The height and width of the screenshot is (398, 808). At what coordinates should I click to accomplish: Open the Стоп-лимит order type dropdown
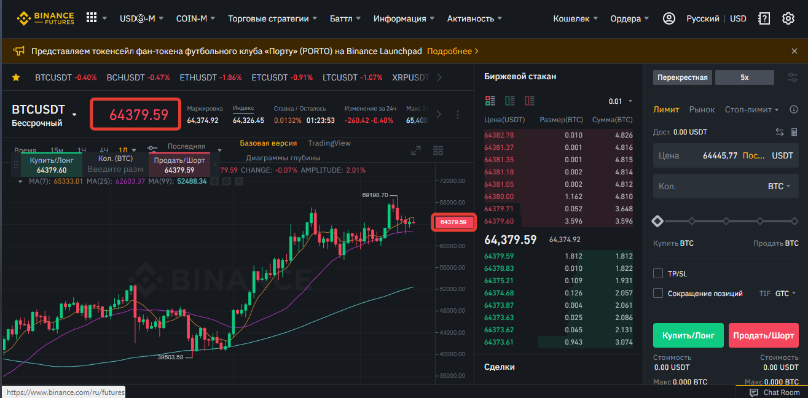(752, 109)
